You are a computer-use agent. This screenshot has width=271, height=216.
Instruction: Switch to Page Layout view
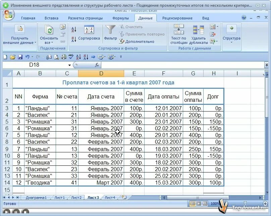coord(199,204)
